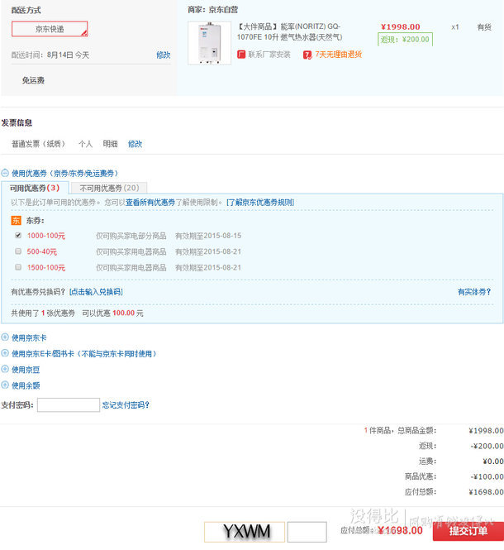Click the 应付总额 ¥1698.00 summary row value
The image size is (504, 550).
[x=486, y=492]
